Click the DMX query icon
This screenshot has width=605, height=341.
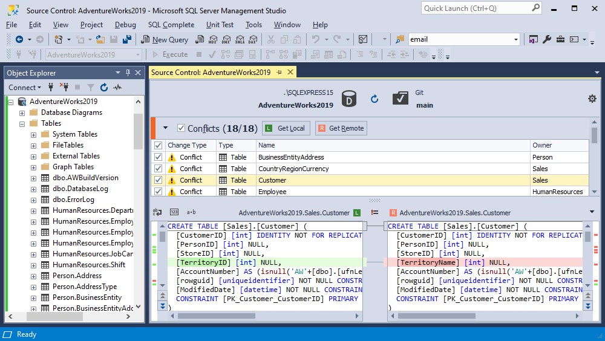(x=226, y=39)
